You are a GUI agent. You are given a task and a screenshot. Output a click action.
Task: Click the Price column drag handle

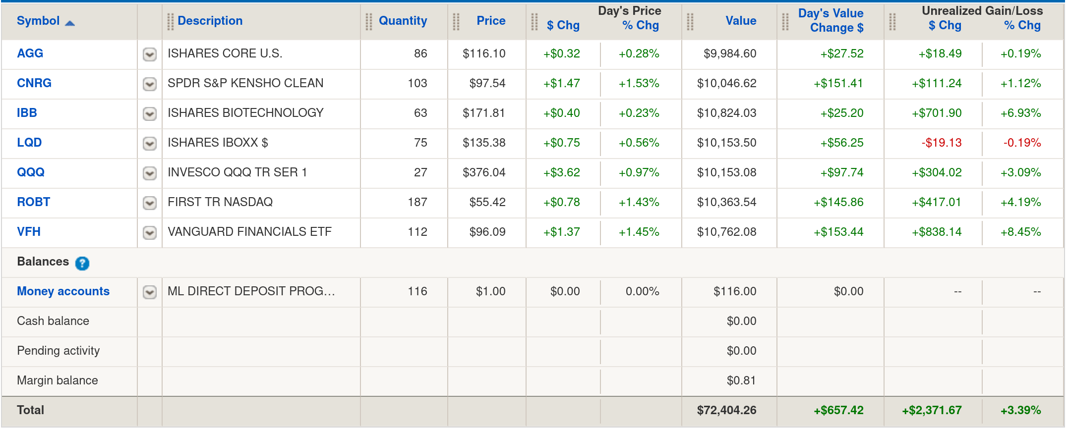pyautogui.click(x=456, y=21)
